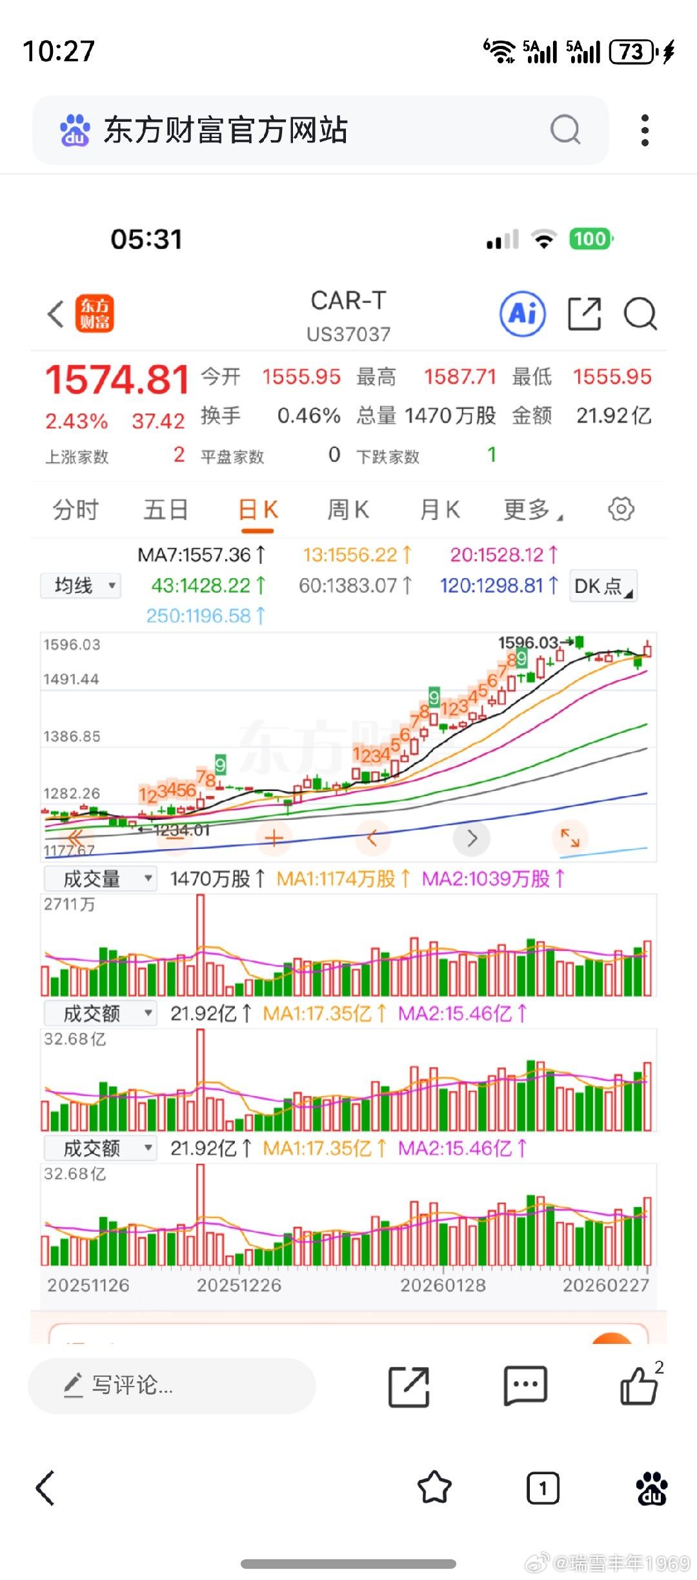Tap the 250:1196.58 moving average label

click(x=205, y=616)
